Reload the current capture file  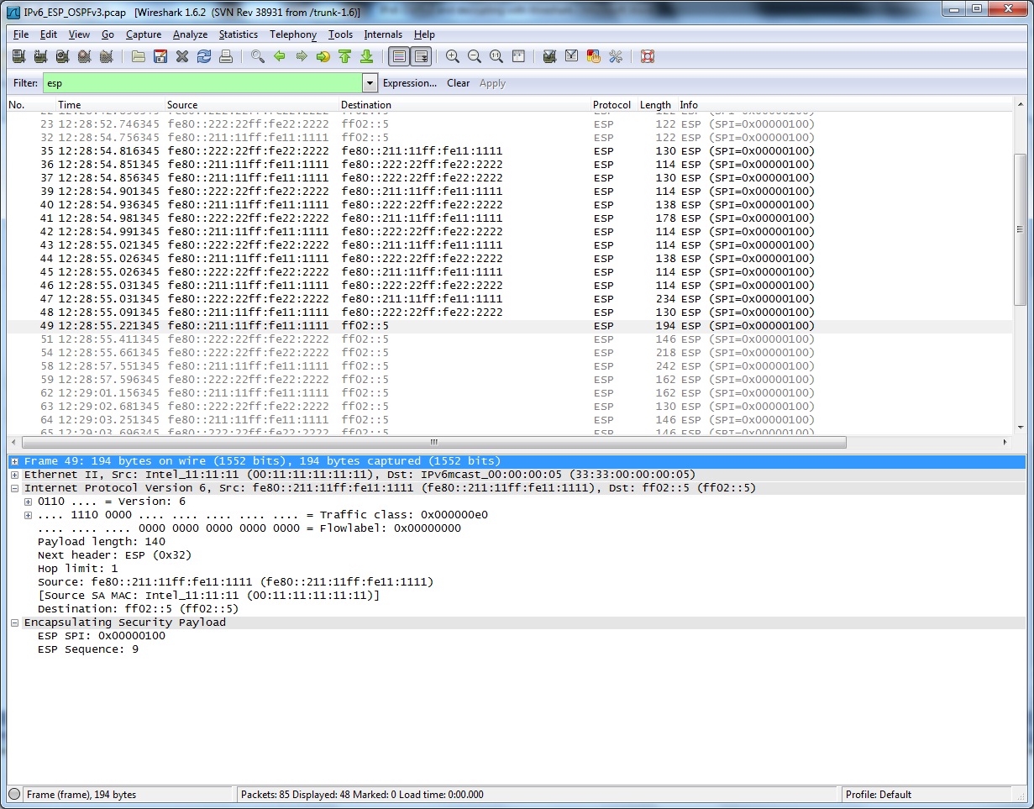point(204,56)
